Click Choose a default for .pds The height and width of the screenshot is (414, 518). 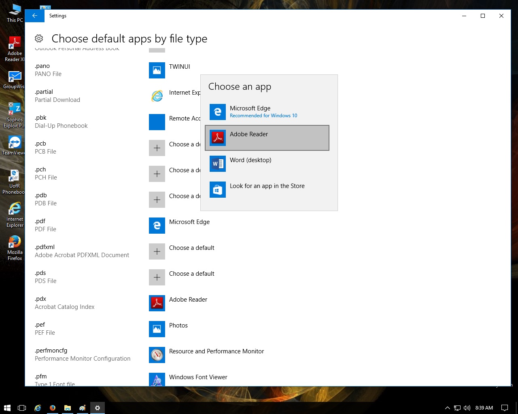(192, 274)
